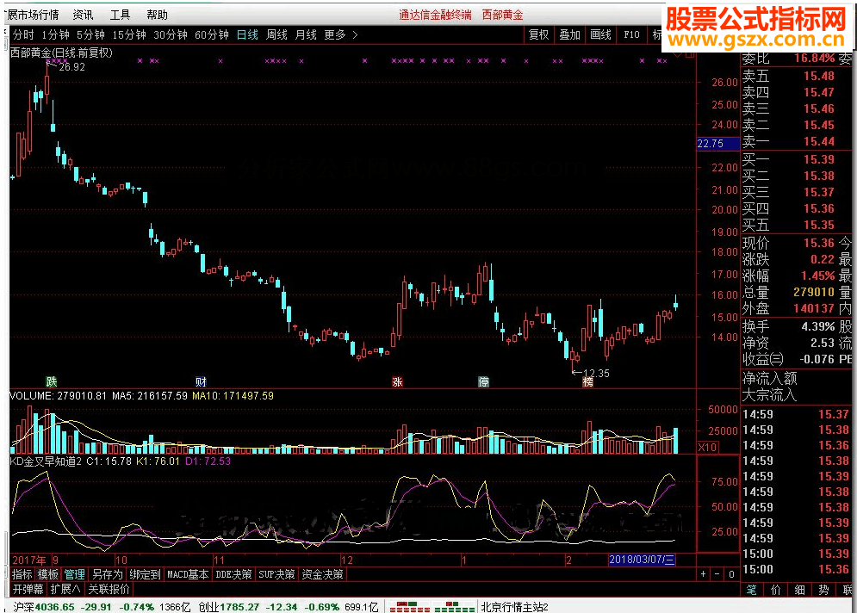Image resolution: width=857 pixels, height=613 pixels.
Task: Click the 绑定到 button
Action: click(145, 574)
